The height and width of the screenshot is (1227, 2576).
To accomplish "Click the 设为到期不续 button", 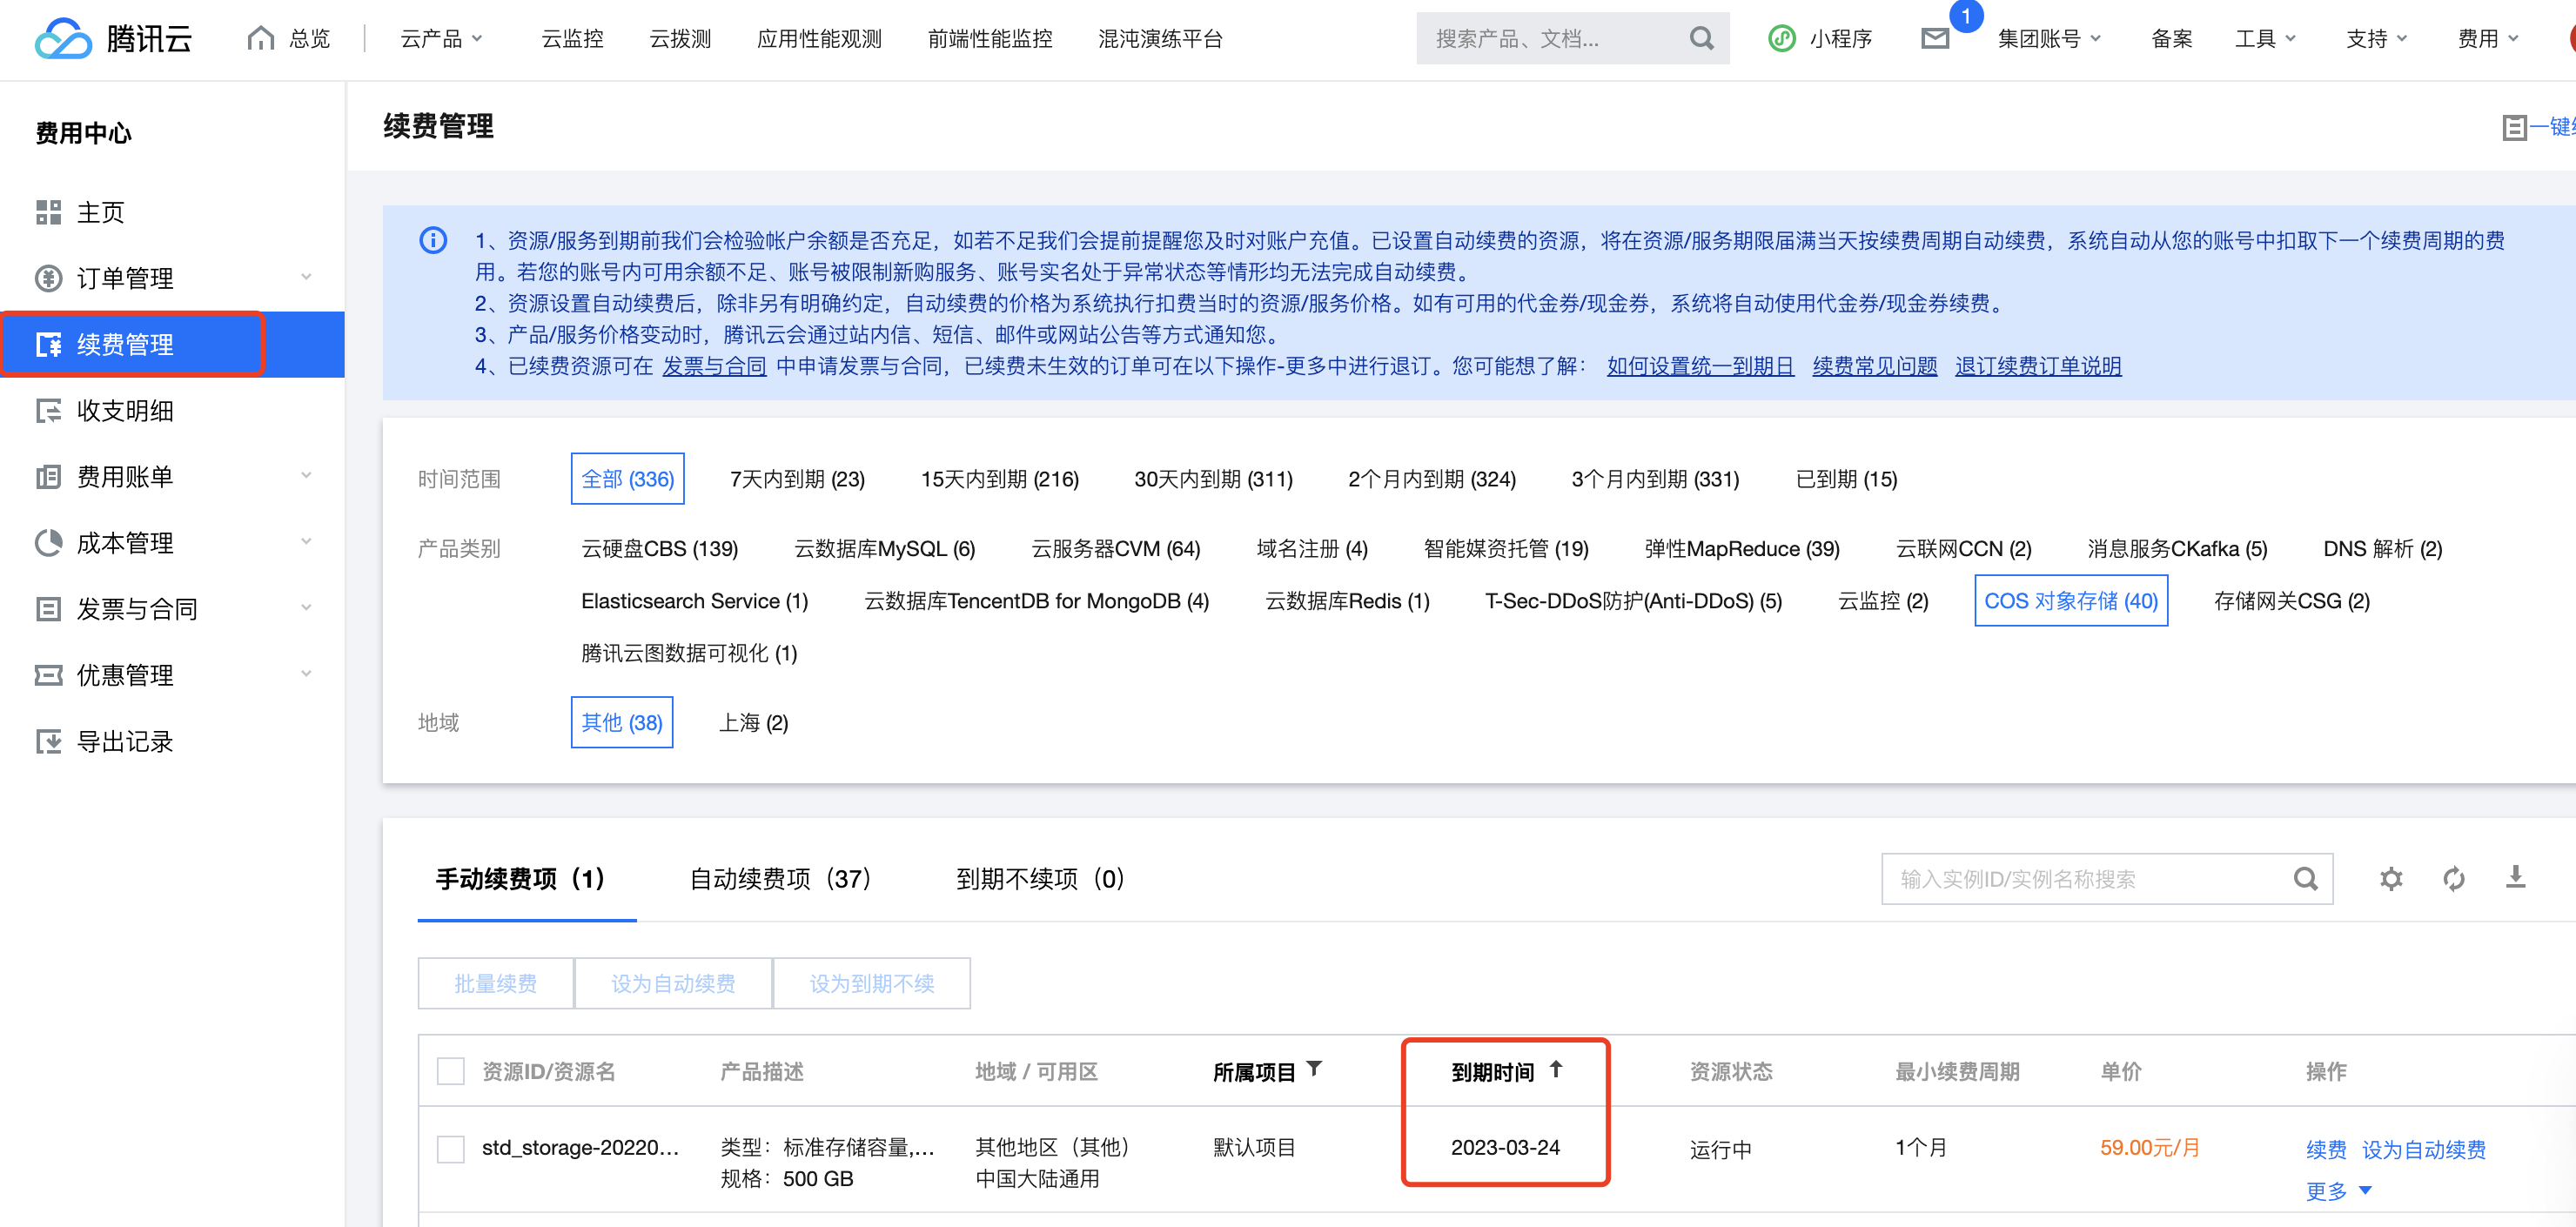I will click(x=872, y=984).
